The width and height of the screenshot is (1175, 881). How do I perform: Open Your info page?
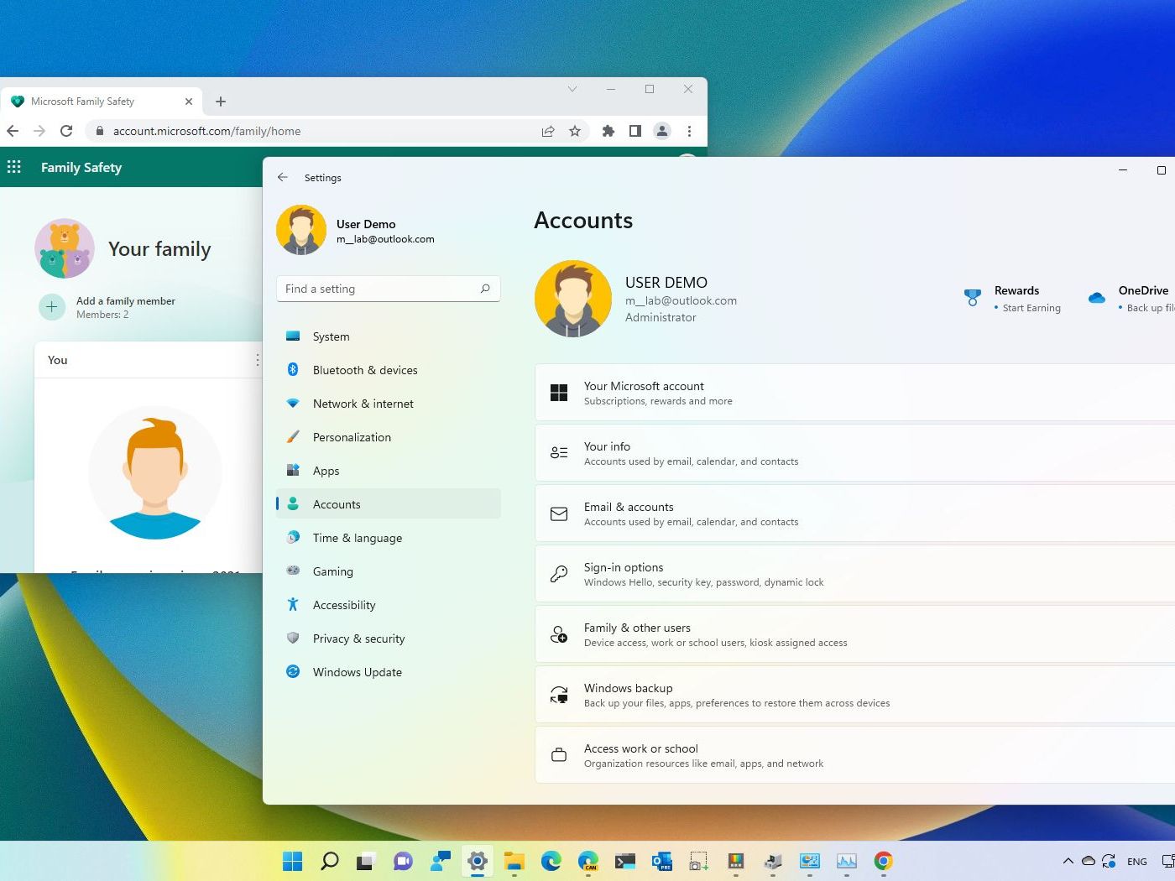[854, 453]
